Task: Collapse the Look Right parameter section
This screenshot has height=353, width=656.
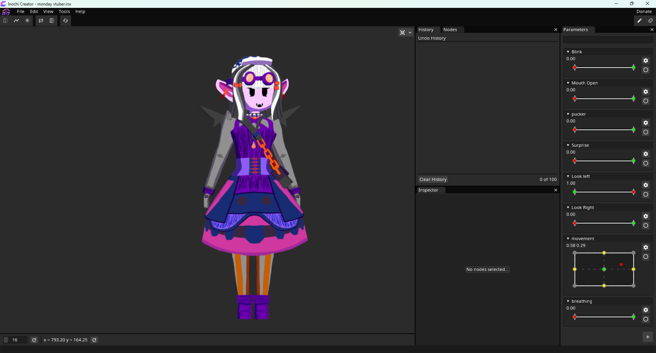Action: (568, 207)
